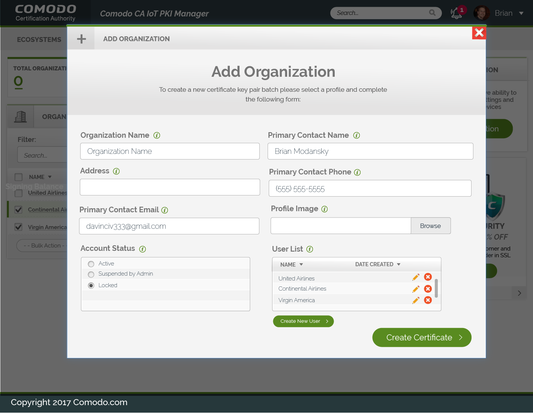The height and width of the screenshot is (413, 533).
Task: Click Brian's profile avatar picture
Action: click(482, 13)
